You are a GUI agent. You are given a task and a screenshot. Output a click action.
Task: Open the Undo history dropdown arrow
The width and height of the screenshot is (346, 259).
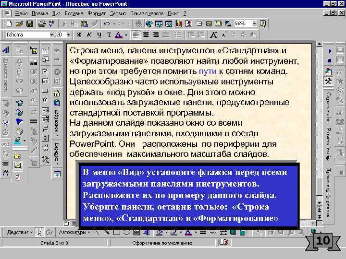[114, 24]
